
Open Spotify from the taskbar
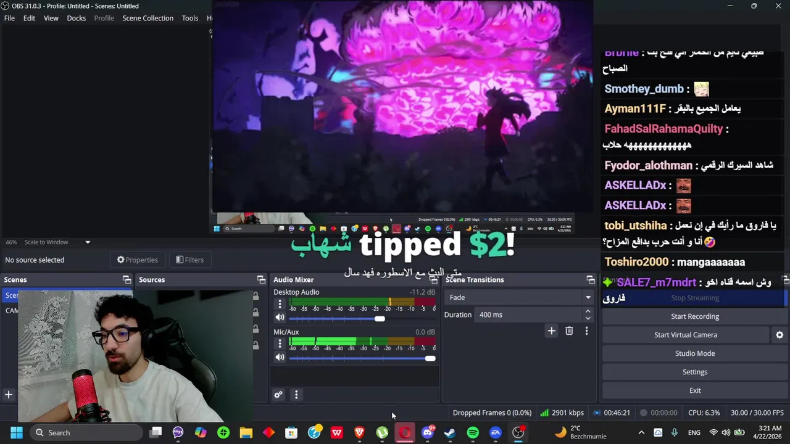click(x=473, y=432)
